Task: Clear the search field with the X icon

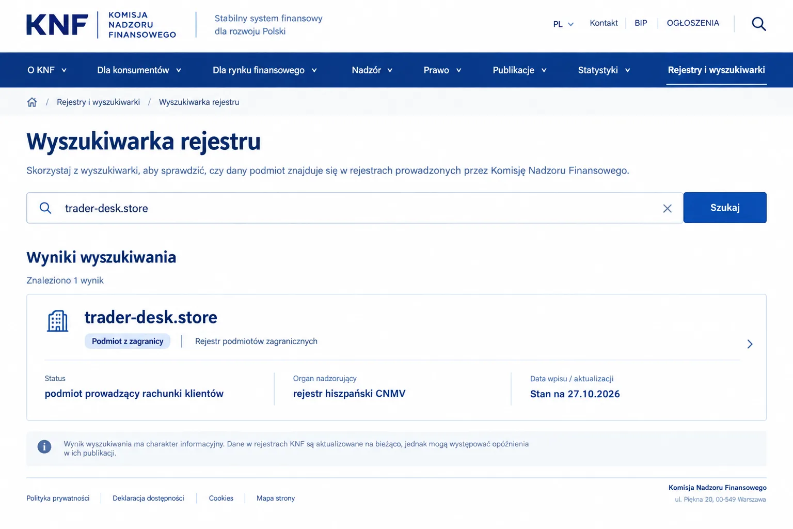Action: pyautogui.click(x=667, y=208)
